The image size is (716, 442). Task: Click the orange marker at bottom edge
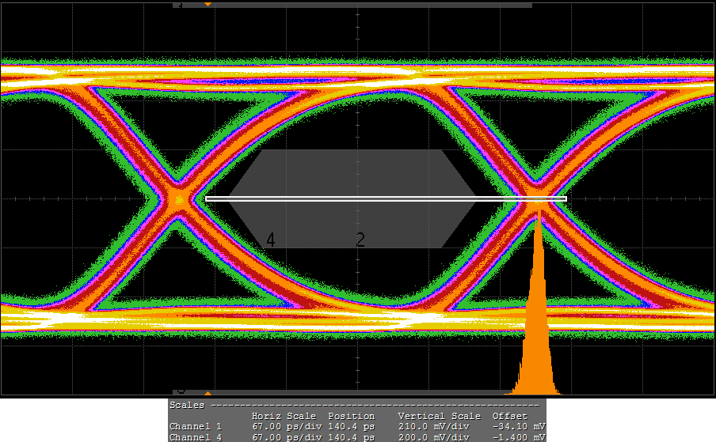pyautogui.click(x=208, y=393)
